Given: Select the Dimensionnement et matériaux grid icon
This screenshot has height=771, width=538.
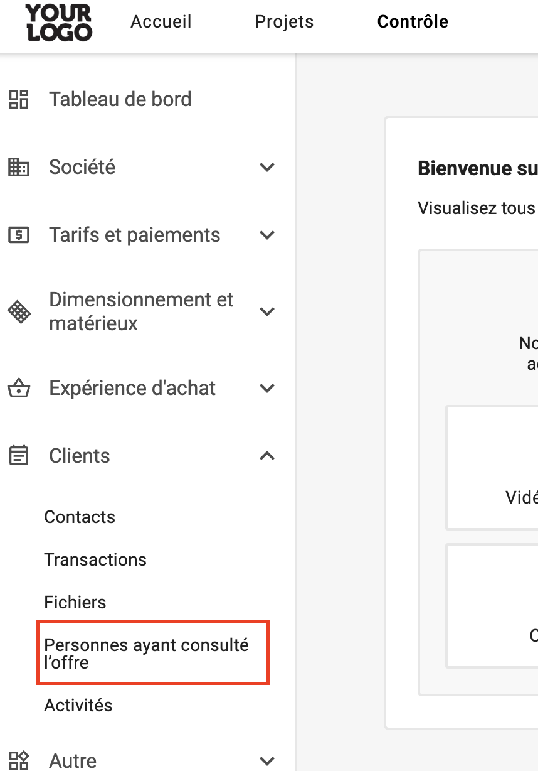Looking at the screenshot, I should [x=19, y=311].
